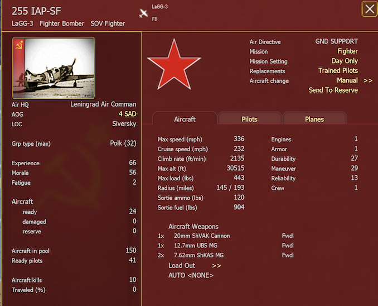378x306 pixels.
Task: Click the LaGG-3 aircraft silhouette icon in header
Action: [143, 13]
